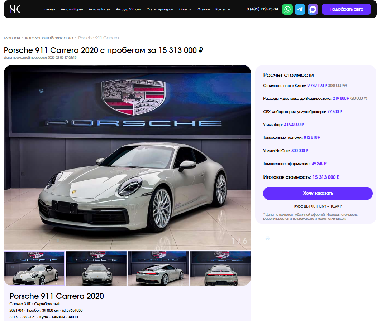The width and height of the screenshot is (381, 321).
Task: Open «каталог китайских авто» breadcrumb
Action: [49, 38]
